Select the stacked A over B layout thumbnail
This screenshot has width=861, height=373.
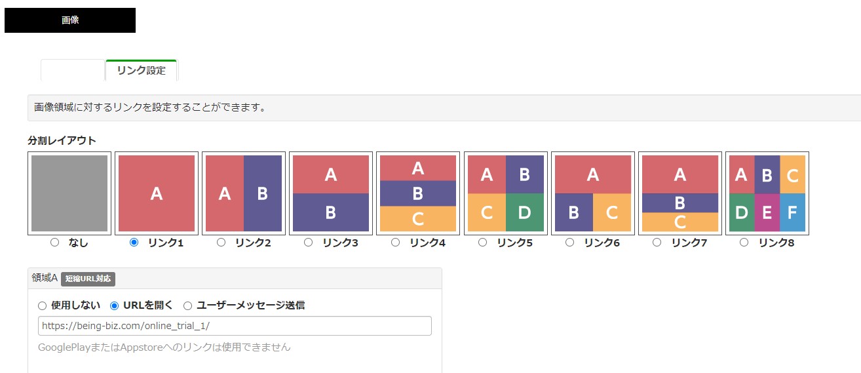click(331, 193)
